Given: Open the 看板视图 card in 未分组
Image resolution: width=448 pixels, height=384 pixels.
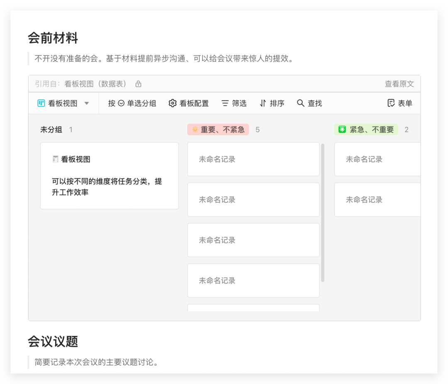Looking at the screenshot, I should point(110,176).
